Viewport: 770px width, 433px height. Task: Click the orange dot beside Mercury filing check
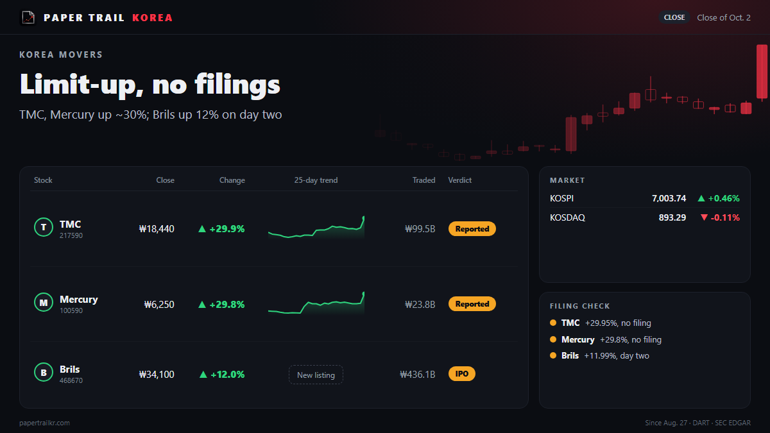[x=553, y=339]
